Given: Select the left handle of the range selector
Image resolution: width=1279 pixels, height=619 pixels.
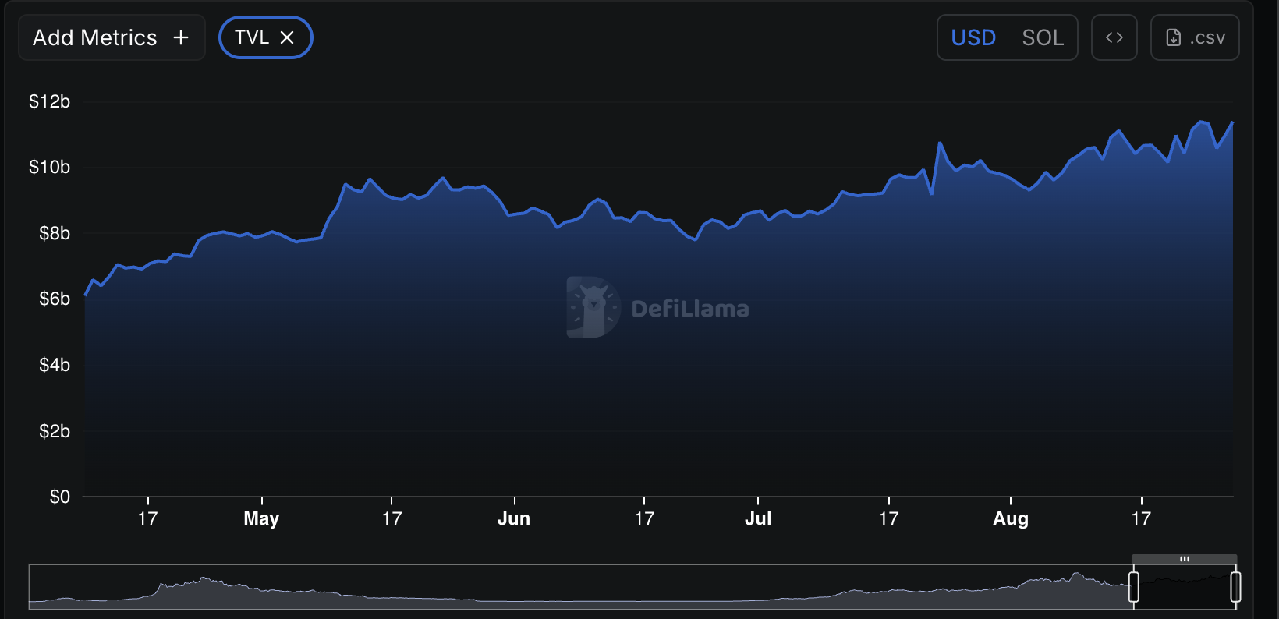Looking at the screenshot, I should pyautogui.click(x=1134, y=586).
